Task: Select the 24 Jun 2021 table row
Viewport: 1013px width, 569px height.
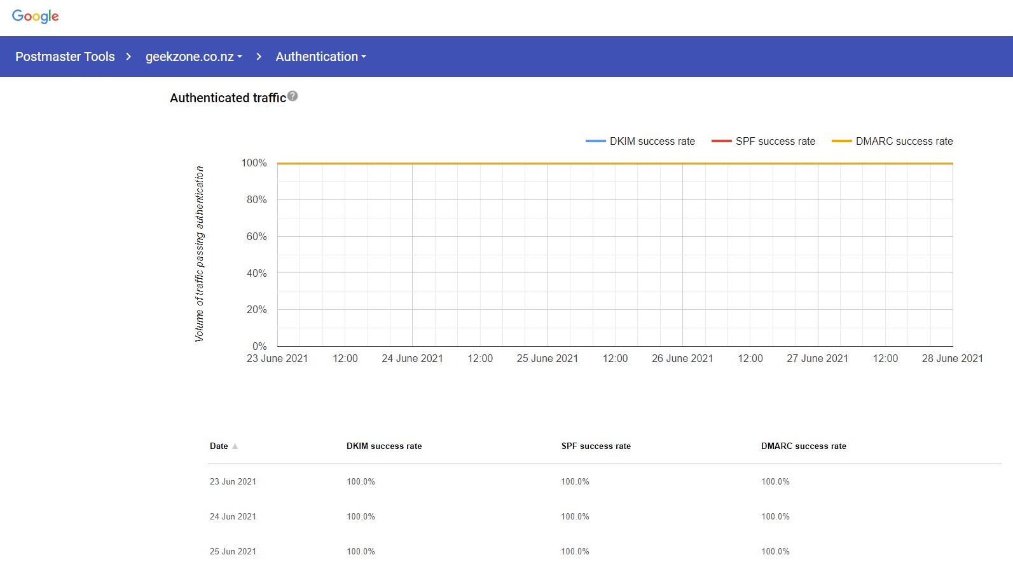Action: tap(233, 517)
